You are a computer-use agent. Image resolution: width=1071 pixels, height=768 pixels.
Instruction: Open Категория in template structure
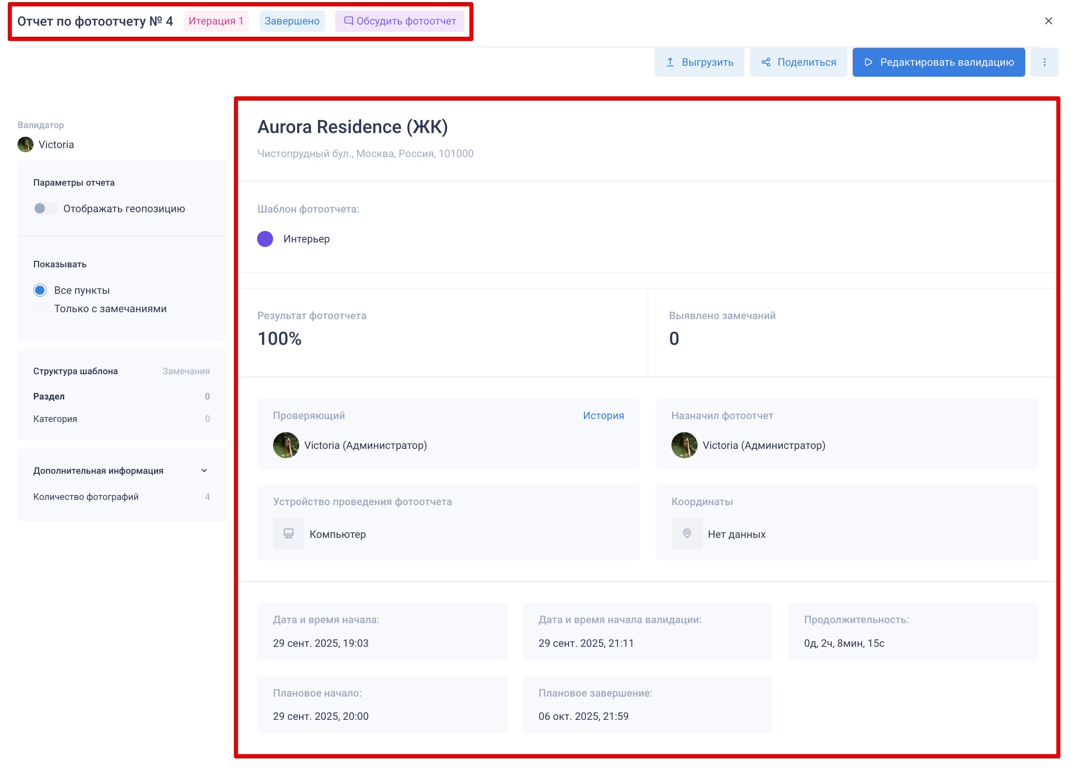click(x=55, y=419)
